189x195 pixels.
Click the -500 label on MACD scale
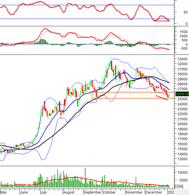(181, 48)
